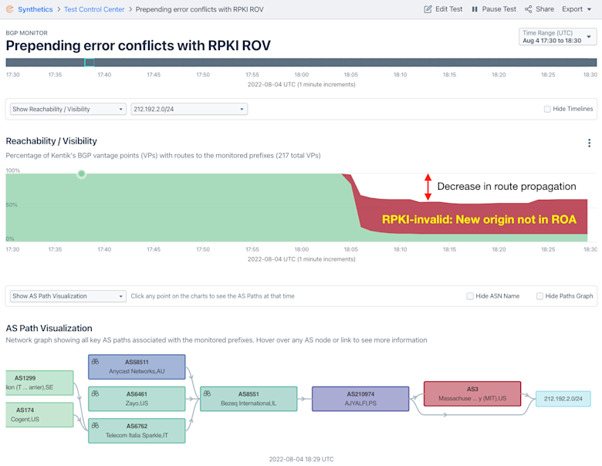Click the green data point on the reachability chart

pyautogui.click(x=81, y=174)
